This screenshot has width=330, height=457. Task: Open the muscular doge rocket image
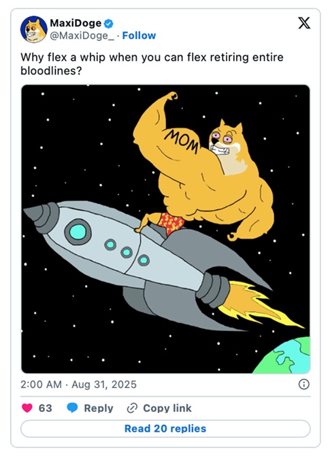tap(165, 229)
